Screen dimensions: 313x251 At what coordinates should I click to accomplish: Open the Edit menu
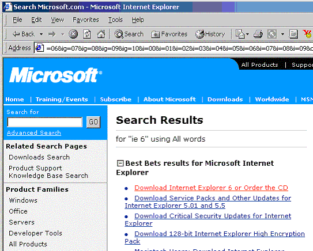click(36, 20)
